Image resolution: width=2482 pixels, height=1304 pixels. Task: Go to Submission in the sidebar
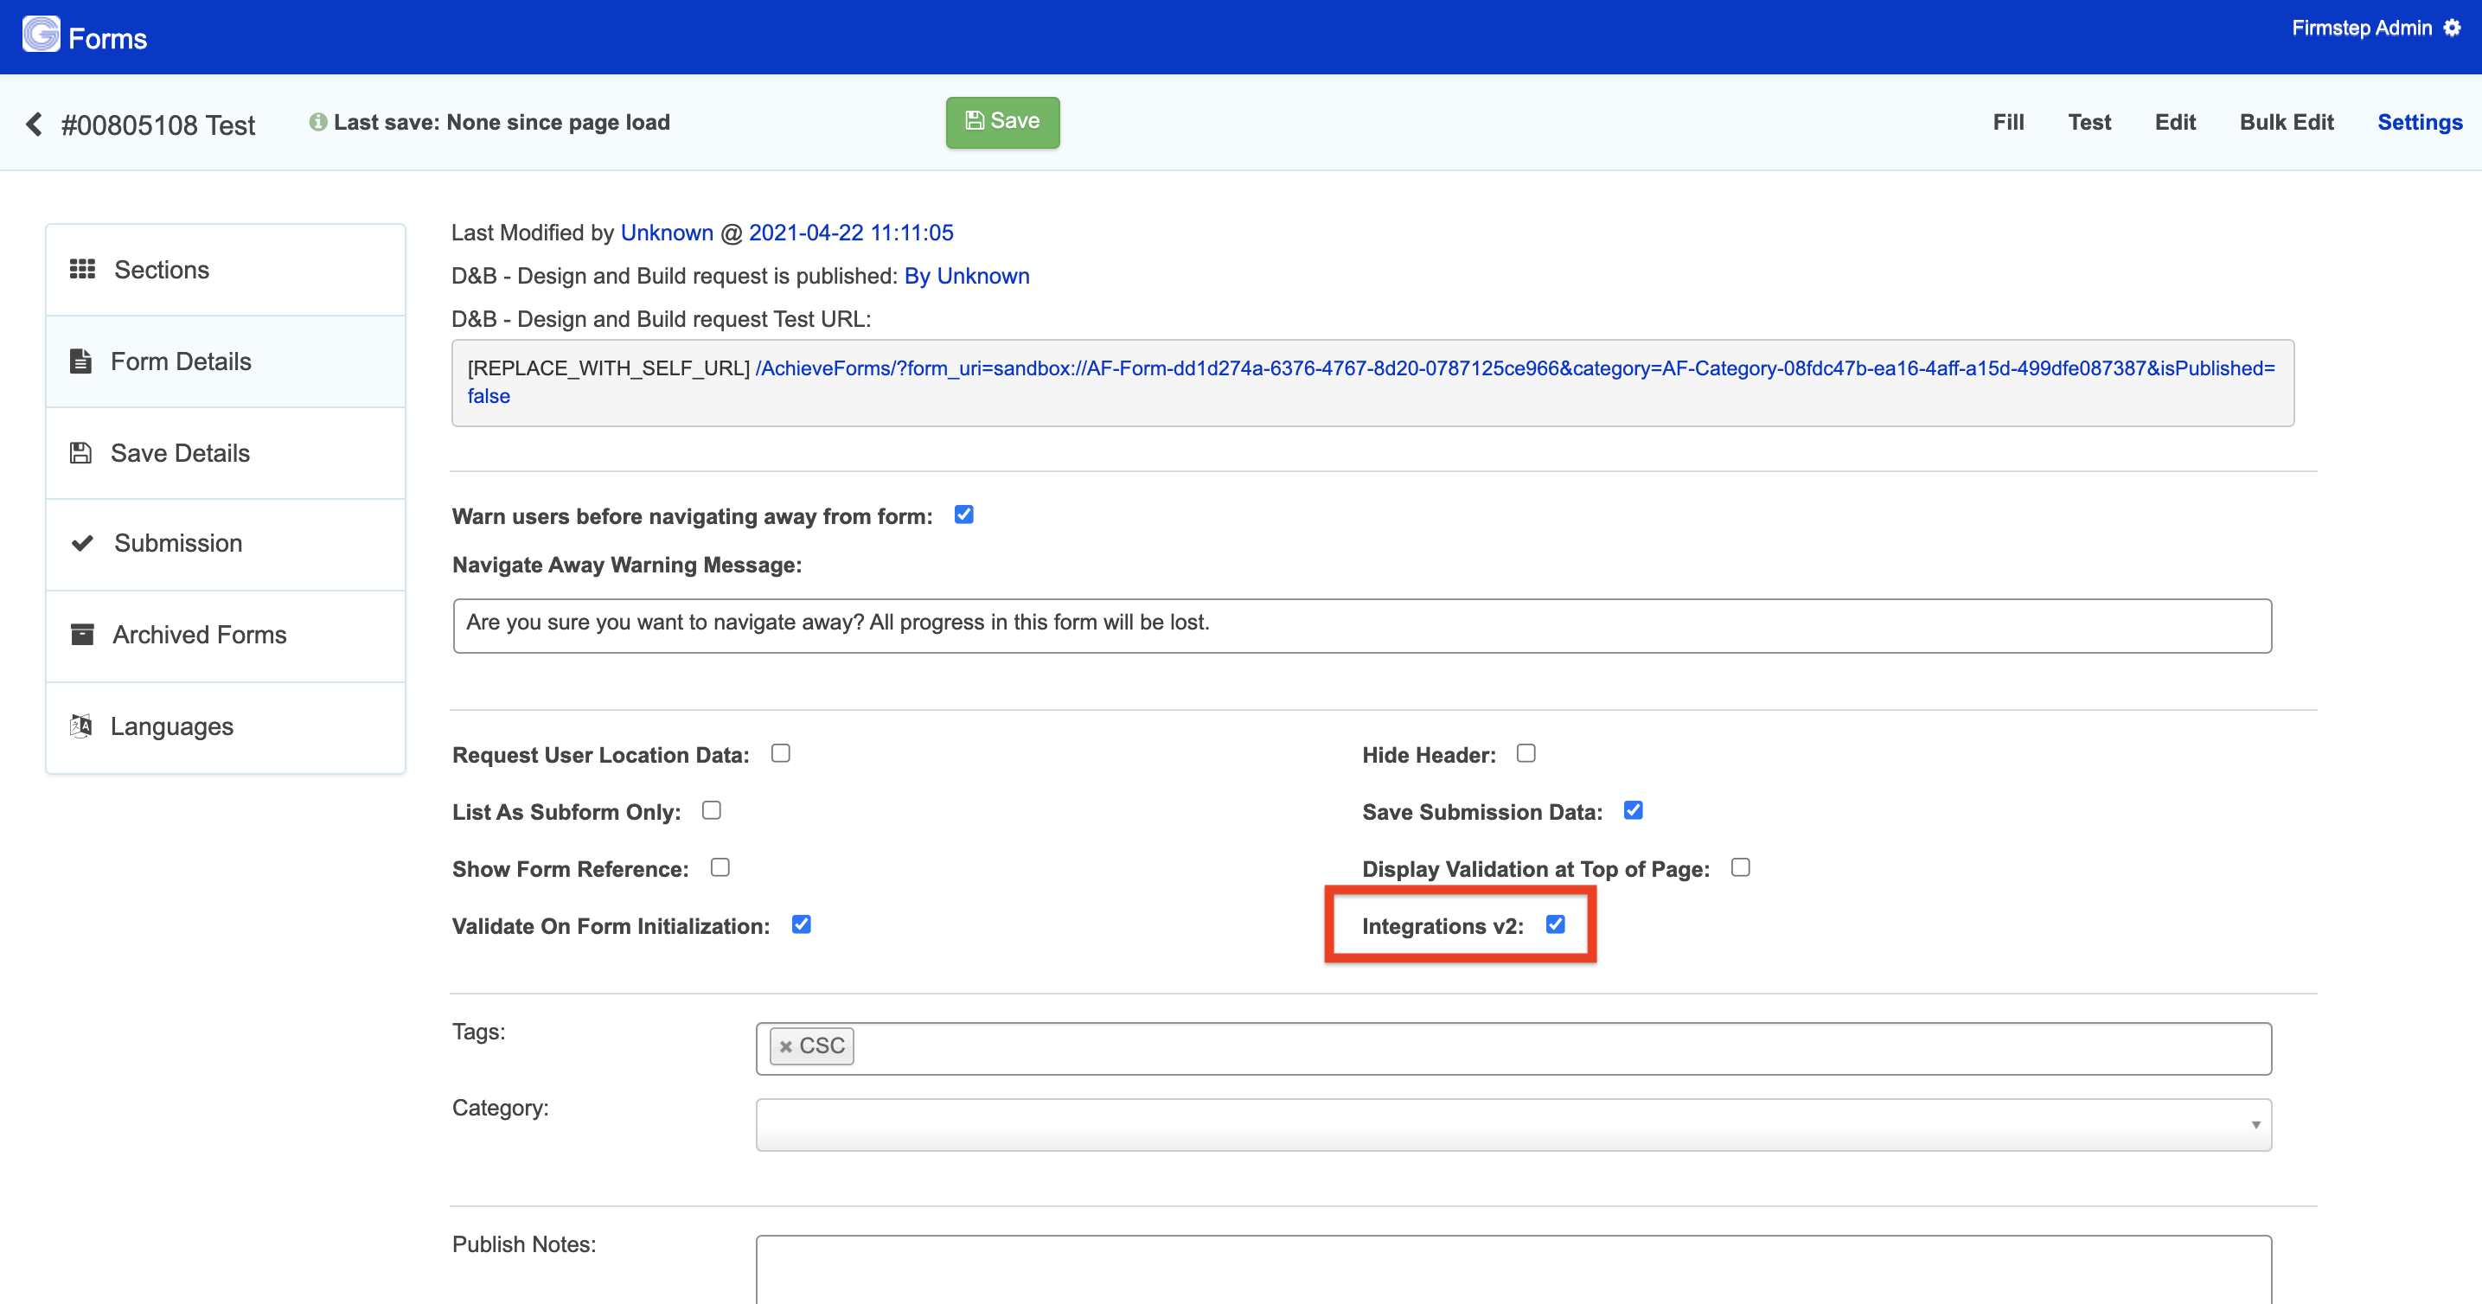226,543
